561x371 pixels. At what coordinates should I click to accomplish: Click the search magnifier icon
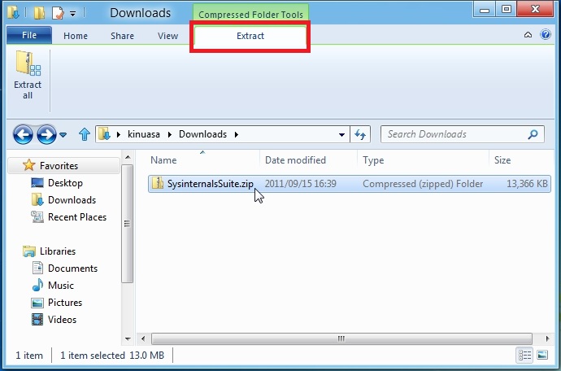(533, 134)
